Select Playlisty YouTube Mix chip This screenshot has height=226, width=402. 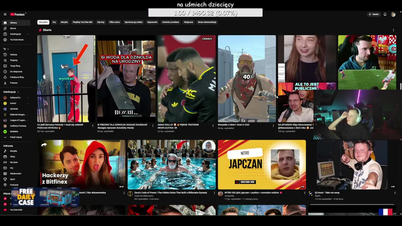[83, 22]
